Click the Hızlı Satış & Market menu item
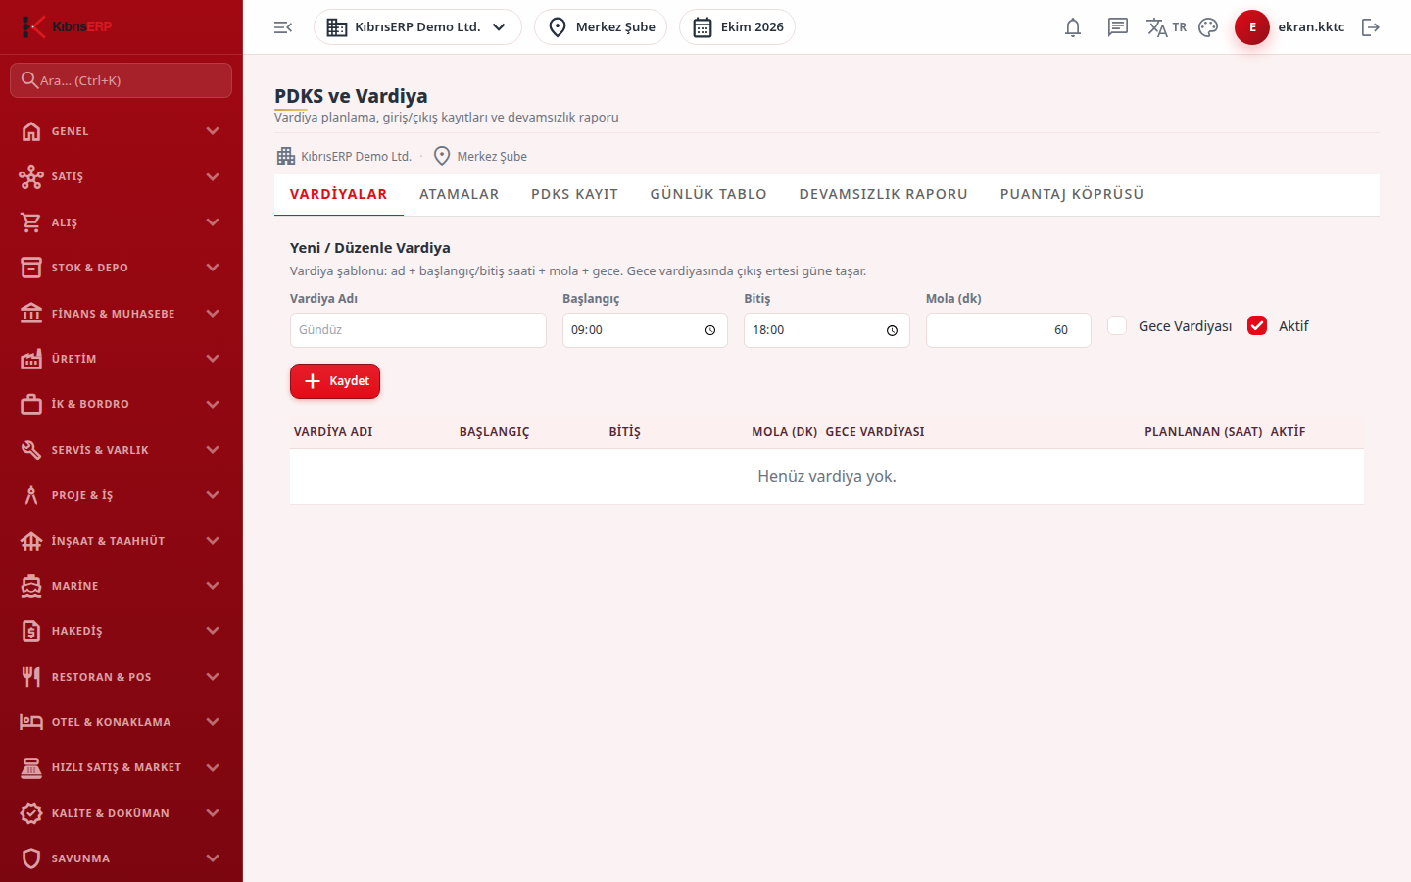The width and height of the screenshot is (1411, 882). (x=122, y=767)
